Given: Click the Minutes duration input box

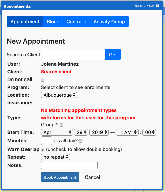Looking at the screenshot, I should click(47, 141).
